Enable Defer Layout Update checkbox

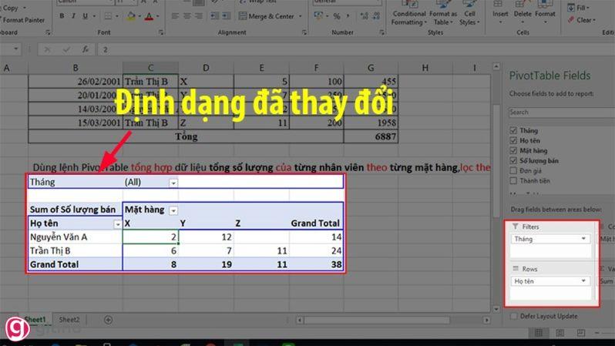[513, 316]
